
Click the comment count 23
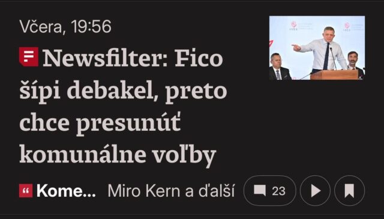point(278,191)
